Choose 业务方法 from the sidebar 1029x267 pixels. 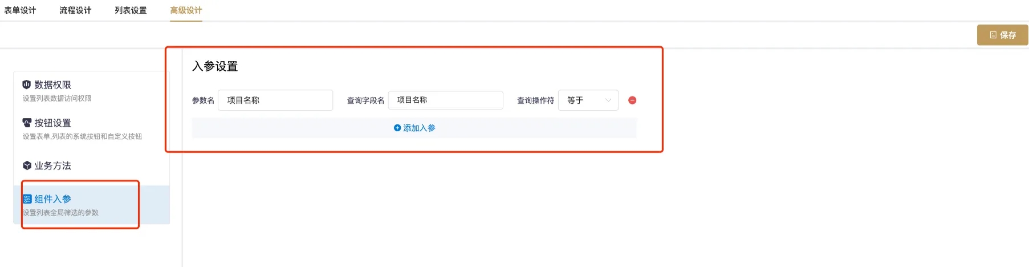pos(52,166)
